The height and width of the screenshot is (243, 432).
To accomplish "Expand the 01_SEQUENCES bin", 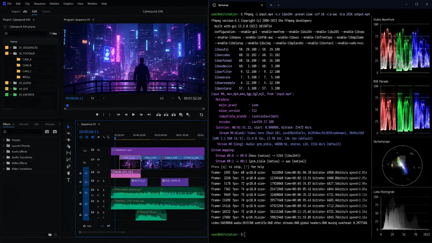I will tap(11, 48).
